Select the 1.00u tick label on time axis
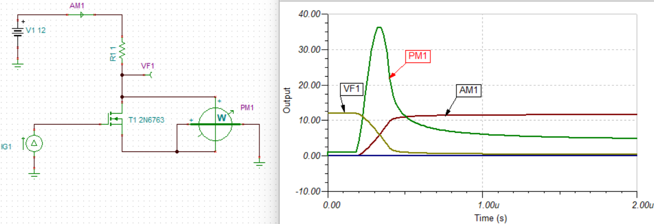The image size is (654, 224). pos(482,205)
